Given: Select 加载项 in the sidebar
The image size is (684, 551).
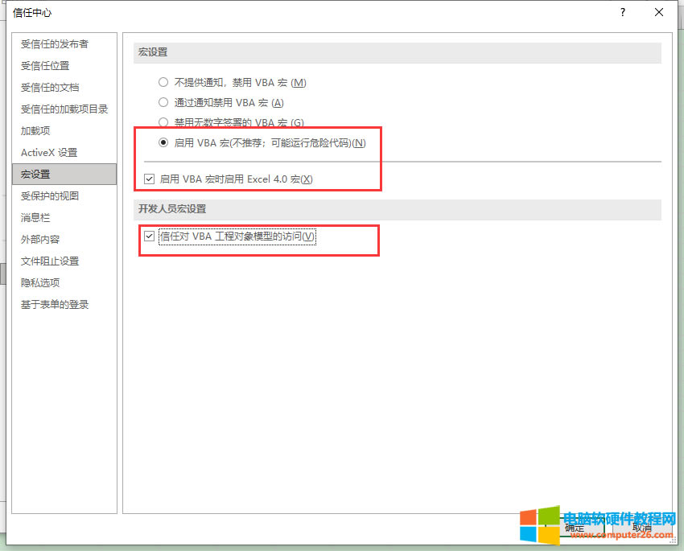Looking at the screenshot, I should pyautogui.click(x=35, y=131).
